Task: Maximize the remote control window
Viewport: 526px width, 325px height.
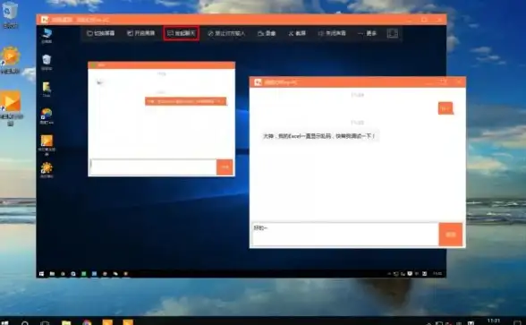Action: [x=424, y=20]
